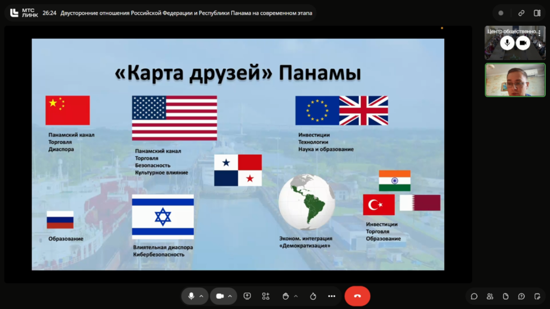Mute microphone on the top participant tile
Screen dimensions: 550x309
(x=507, y=43)
